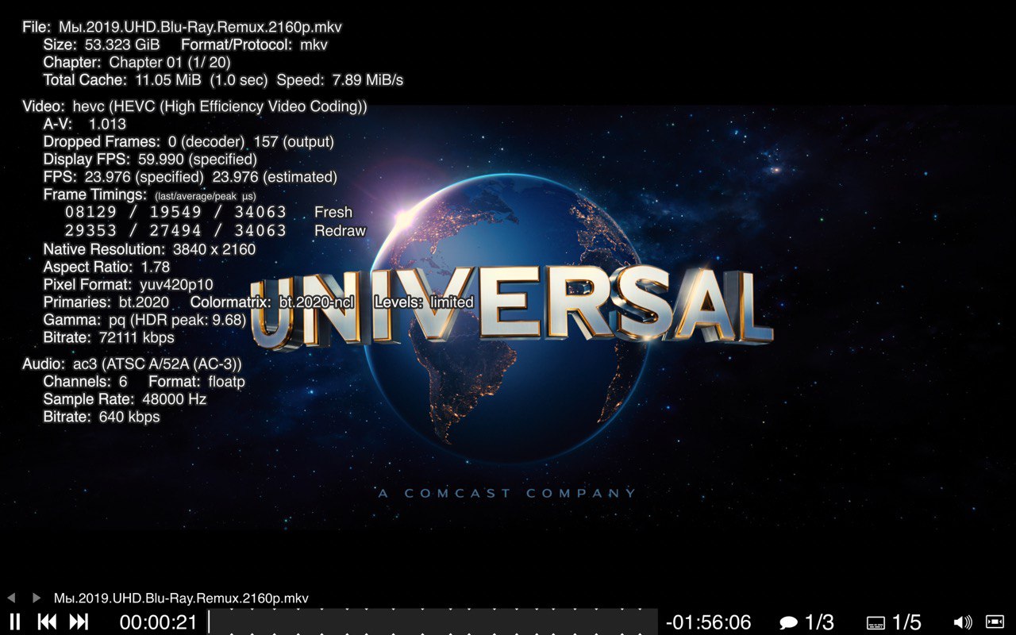Cycle audio track 1/3
Viewport: 1016px width, 635px height.
806,622
